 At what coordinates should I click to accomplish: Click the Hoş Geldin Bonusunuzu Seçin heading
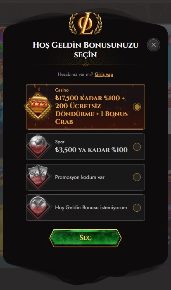tap(85, 50)
